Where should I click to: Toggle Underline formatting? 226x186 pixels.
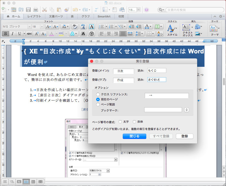pos(19,34)
